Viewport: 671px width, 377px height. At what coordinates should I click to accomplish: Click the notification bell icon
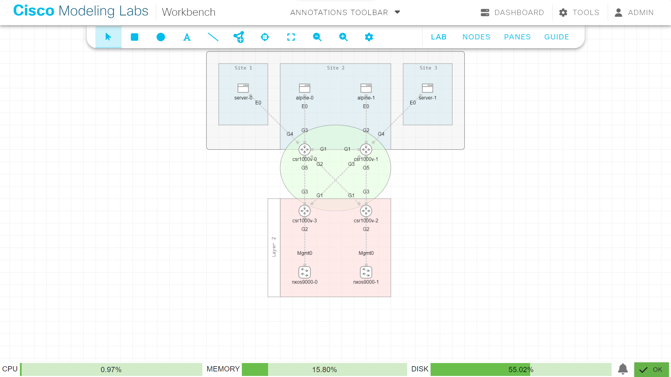[623, 369]
